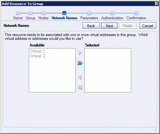The width and height of the screenshot is (160, 134).
Task: Go to the Nodes wizard step label
Action: coord(43,18)
